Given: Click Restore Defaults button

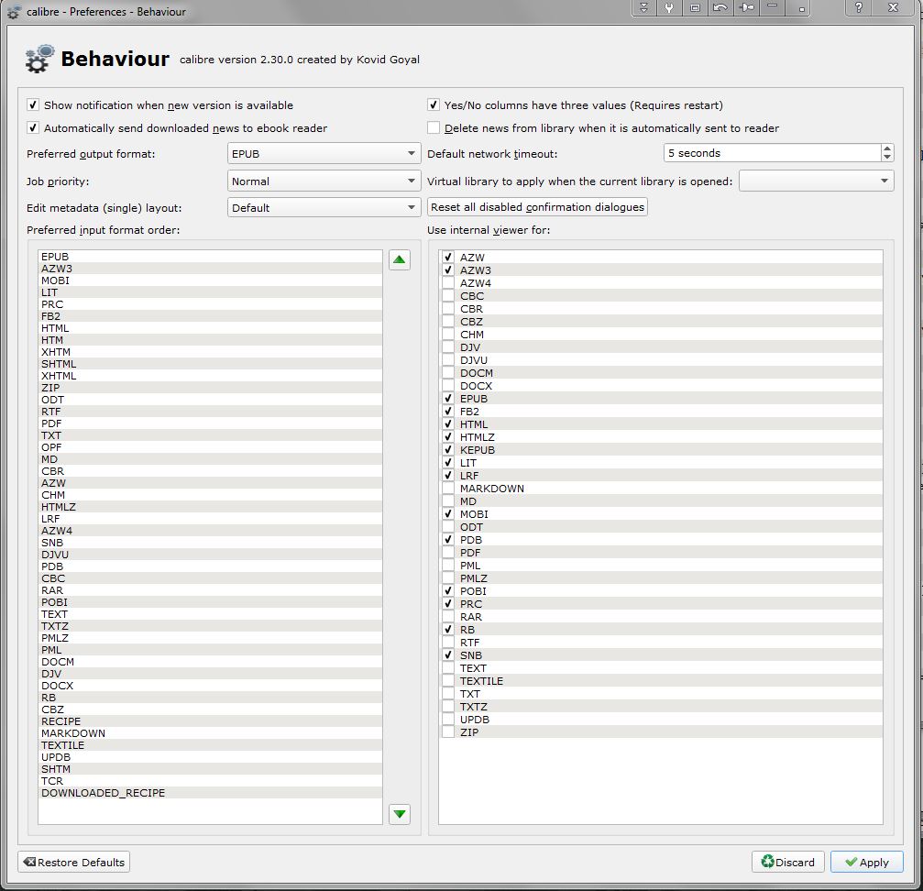Looking at the screenshot, I should pos(73,863).
